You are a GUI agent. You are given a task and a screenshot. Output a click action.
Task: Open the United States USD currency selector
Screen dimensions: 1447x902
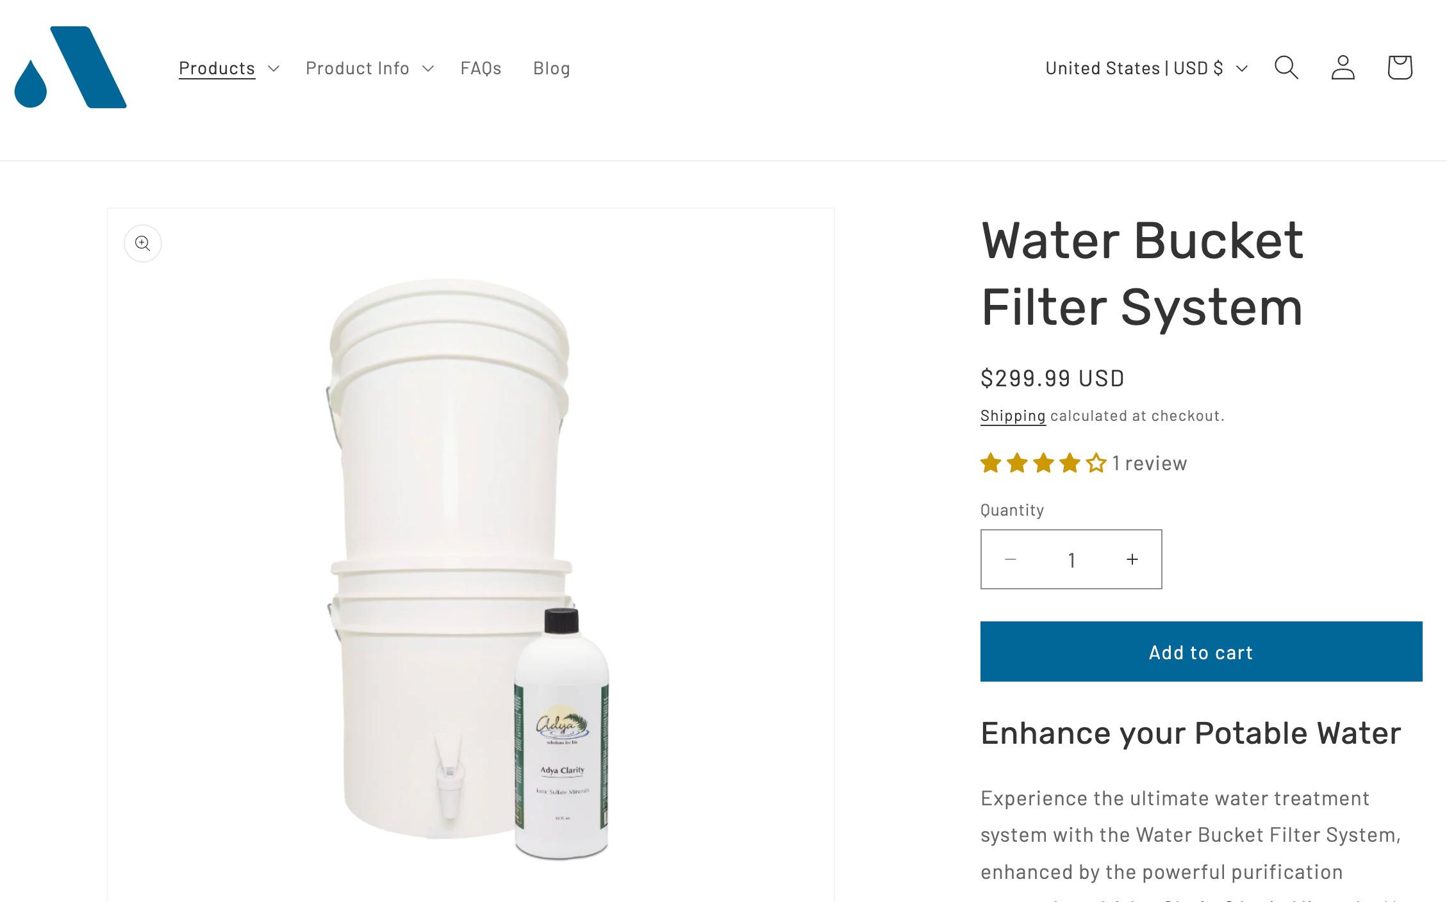point(1146,68)
